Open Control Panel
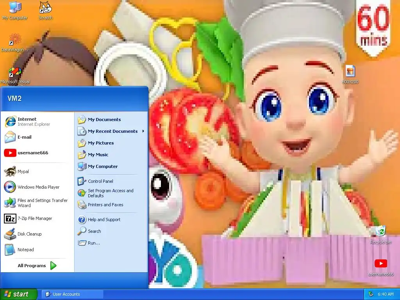Image resolution: width=400 pixels, height=300 pixels. click(111, 181)
